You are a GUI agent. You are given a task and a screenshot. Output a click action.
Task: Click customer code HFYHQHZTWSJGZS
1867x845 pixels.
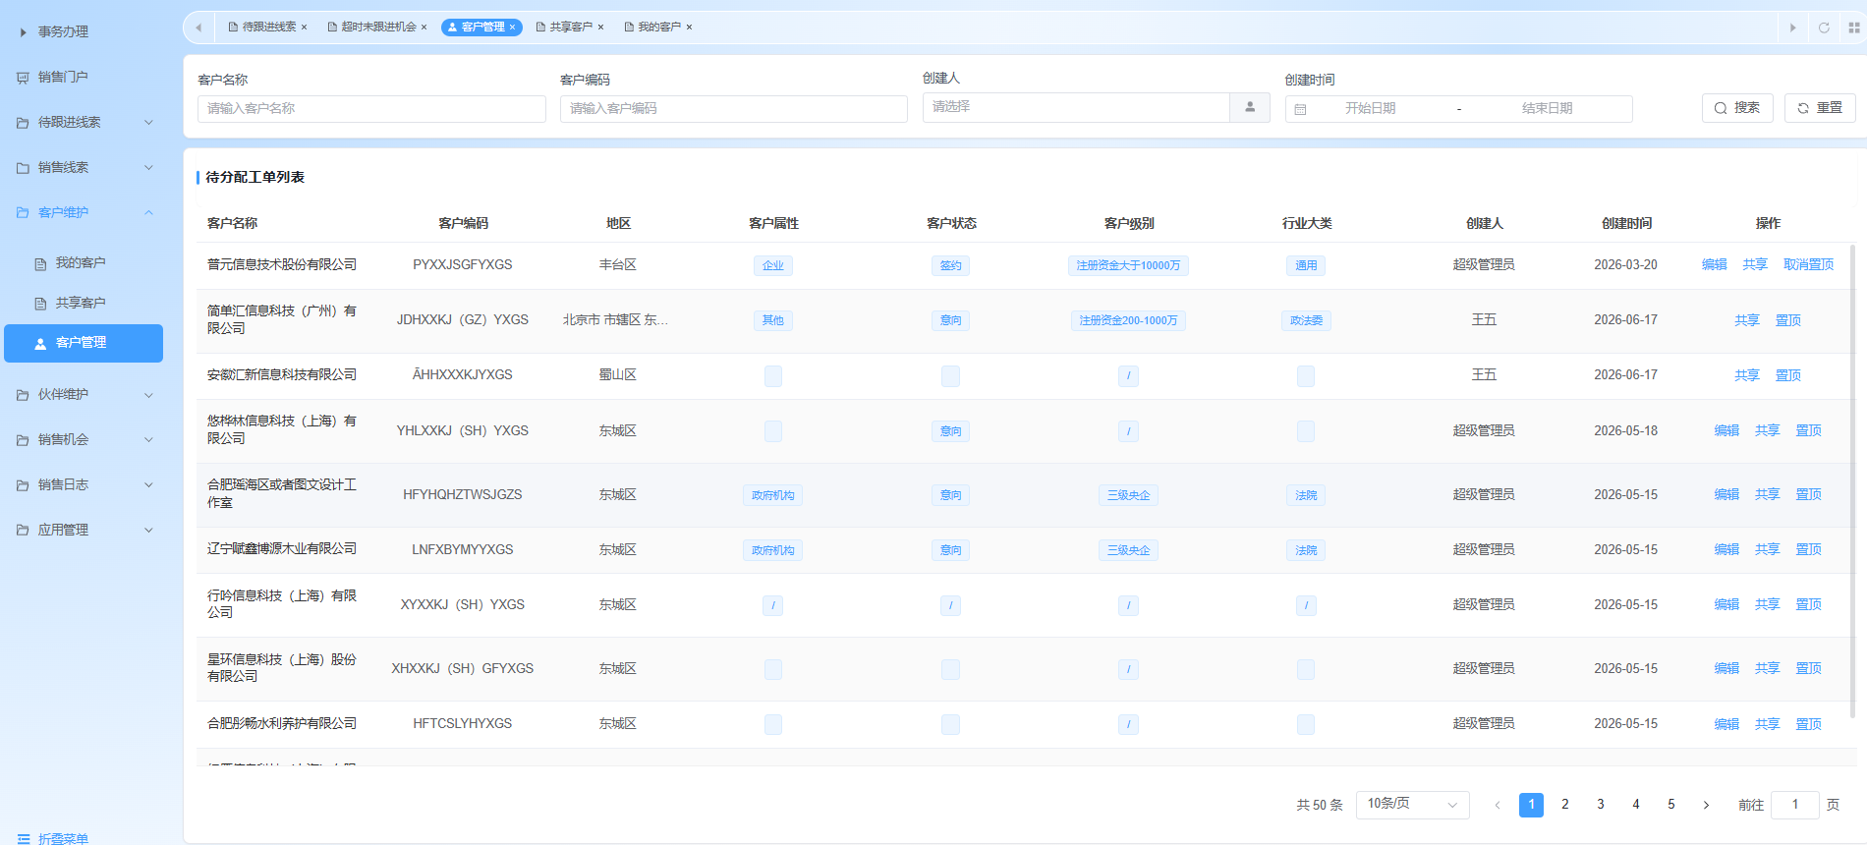[463, 495]
